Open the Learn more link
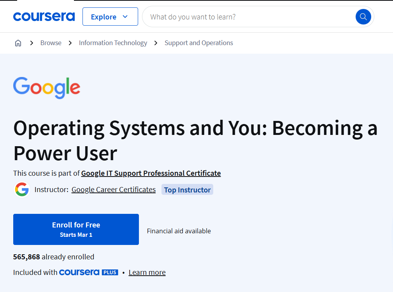393x292 pixels. point(147,272)
